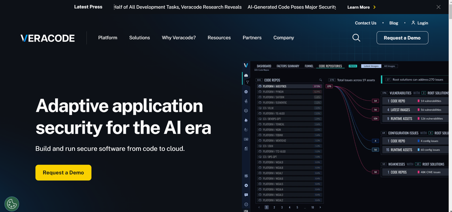Open the Platform menu

click(x=108, y=38)
